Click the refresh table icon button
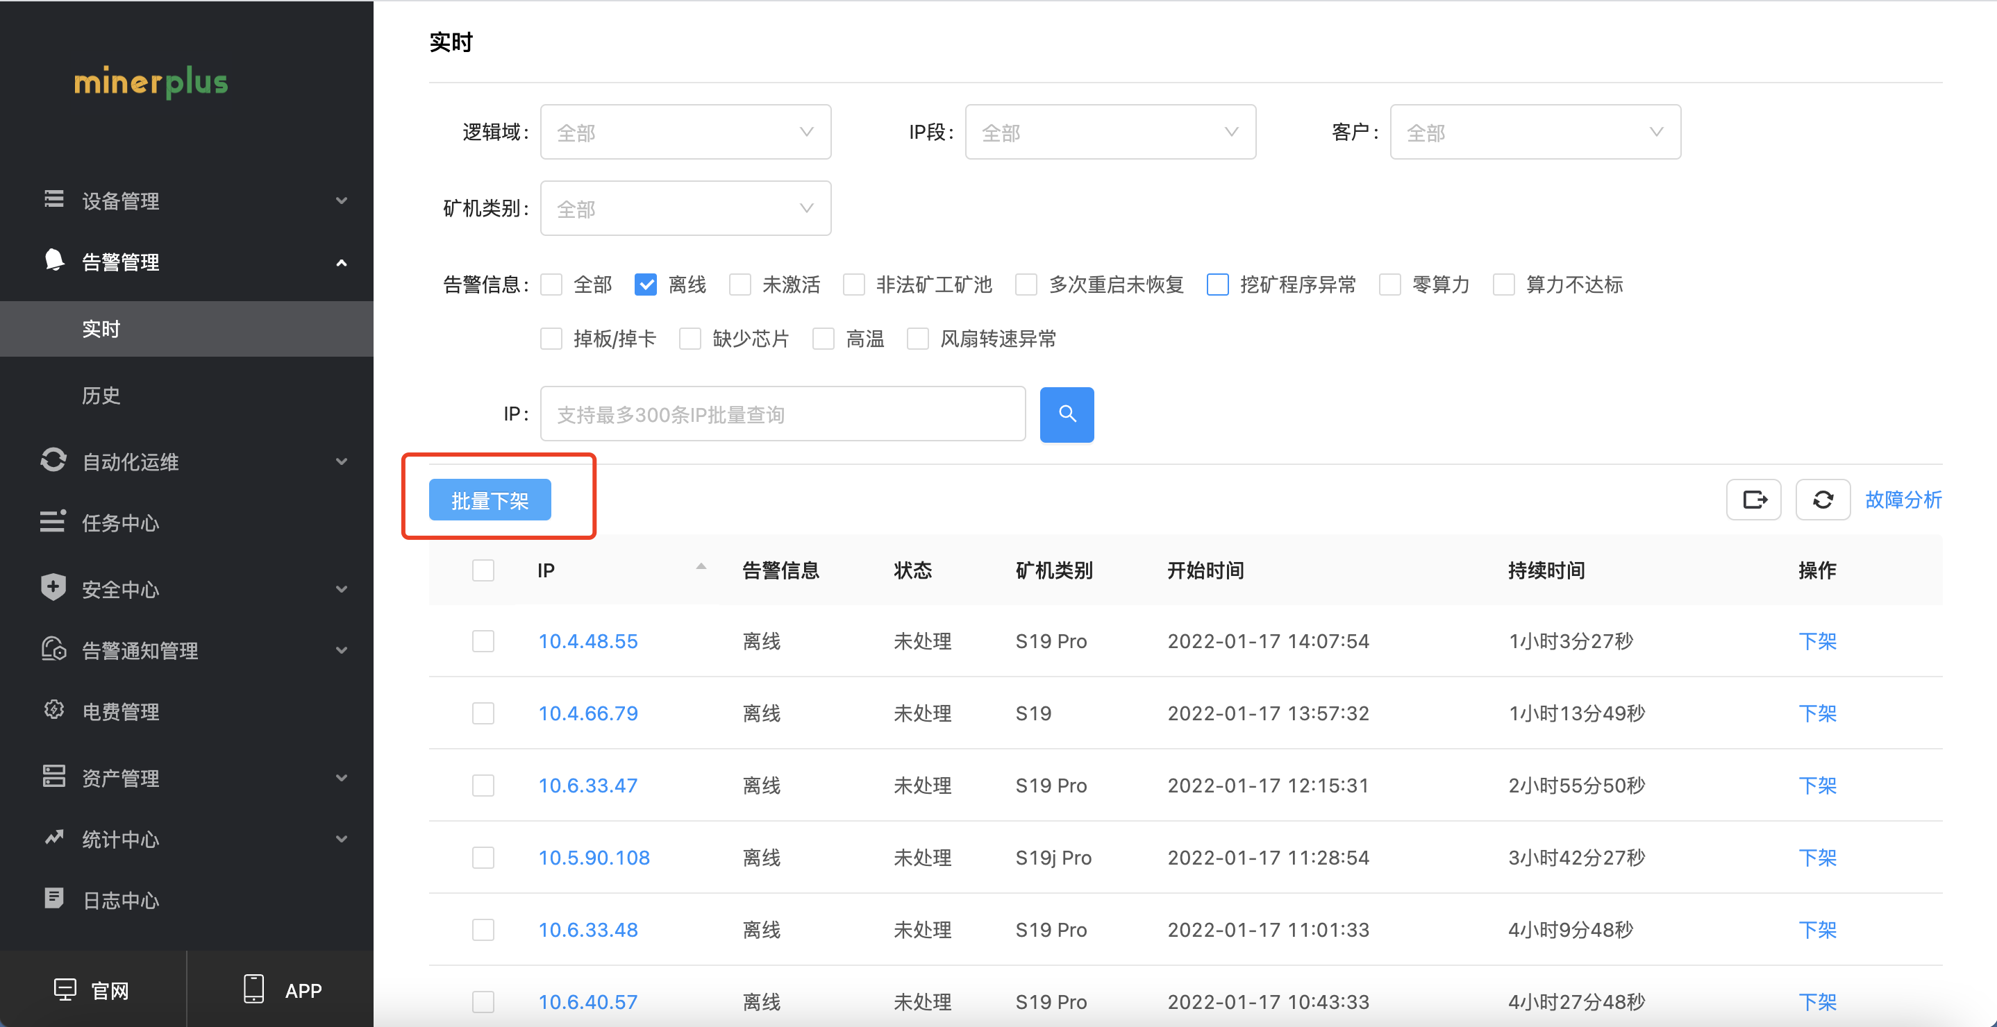The image size is (1997, 1027). (1823, 500)
